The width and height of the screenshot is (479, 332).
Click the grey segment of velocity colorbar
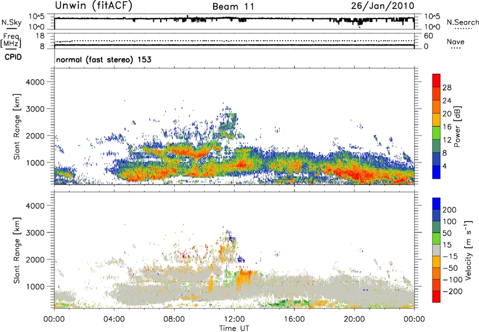click(436, 250)
